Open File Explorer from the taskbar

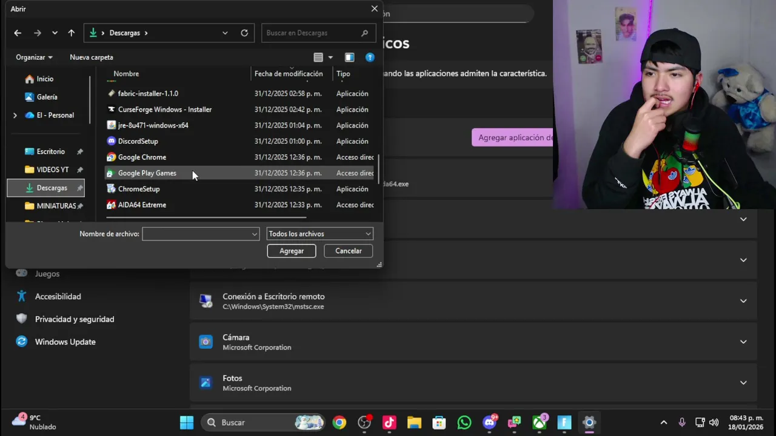(414, 422)
